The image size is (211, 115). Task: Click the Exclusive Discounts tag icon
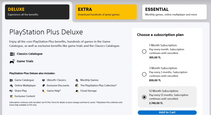44,86
